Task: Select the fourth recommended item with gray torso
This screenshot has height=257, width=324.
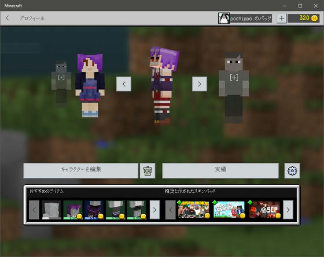Action: pyautogui.click(x=115, y=210)
